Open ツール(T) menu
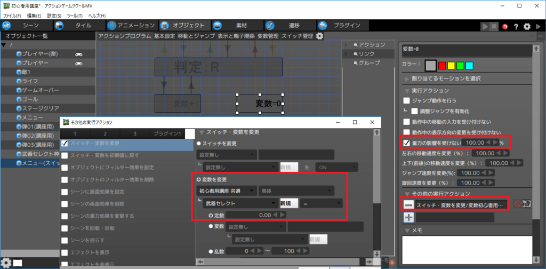The image size is (546, 269). tap(75, 15)
